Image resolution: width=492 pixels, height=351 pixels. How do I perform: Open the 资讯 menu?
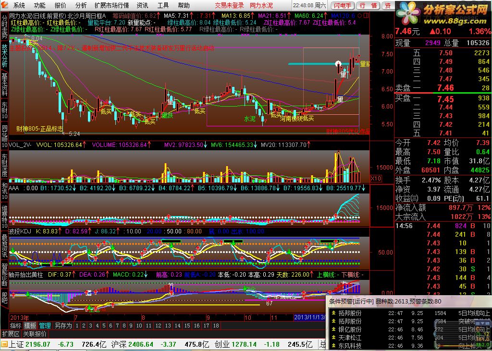(x=142, y=5)
